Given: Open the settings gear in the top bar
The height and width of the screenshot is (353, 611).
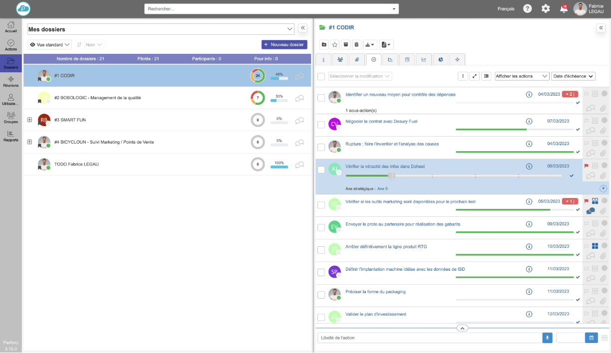Looking at the screenshot, I should (x=546, y=8).
